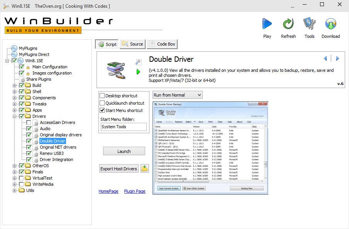Expand the Tweaks folder node
Screen dimensions: 349x229
(14, 104)
